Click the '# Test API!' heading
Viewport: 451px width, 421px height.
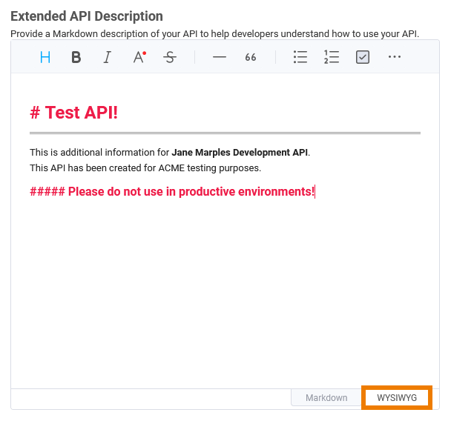74,113
